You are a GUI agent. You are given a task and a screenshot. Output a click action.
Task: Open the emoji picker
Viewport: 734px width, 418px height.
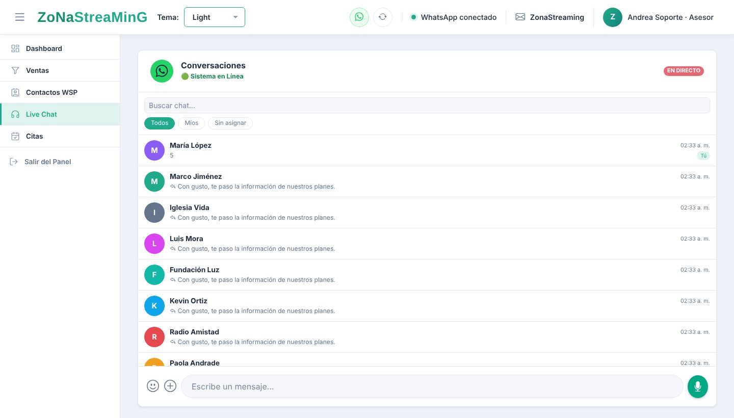(x=153, y=386)
